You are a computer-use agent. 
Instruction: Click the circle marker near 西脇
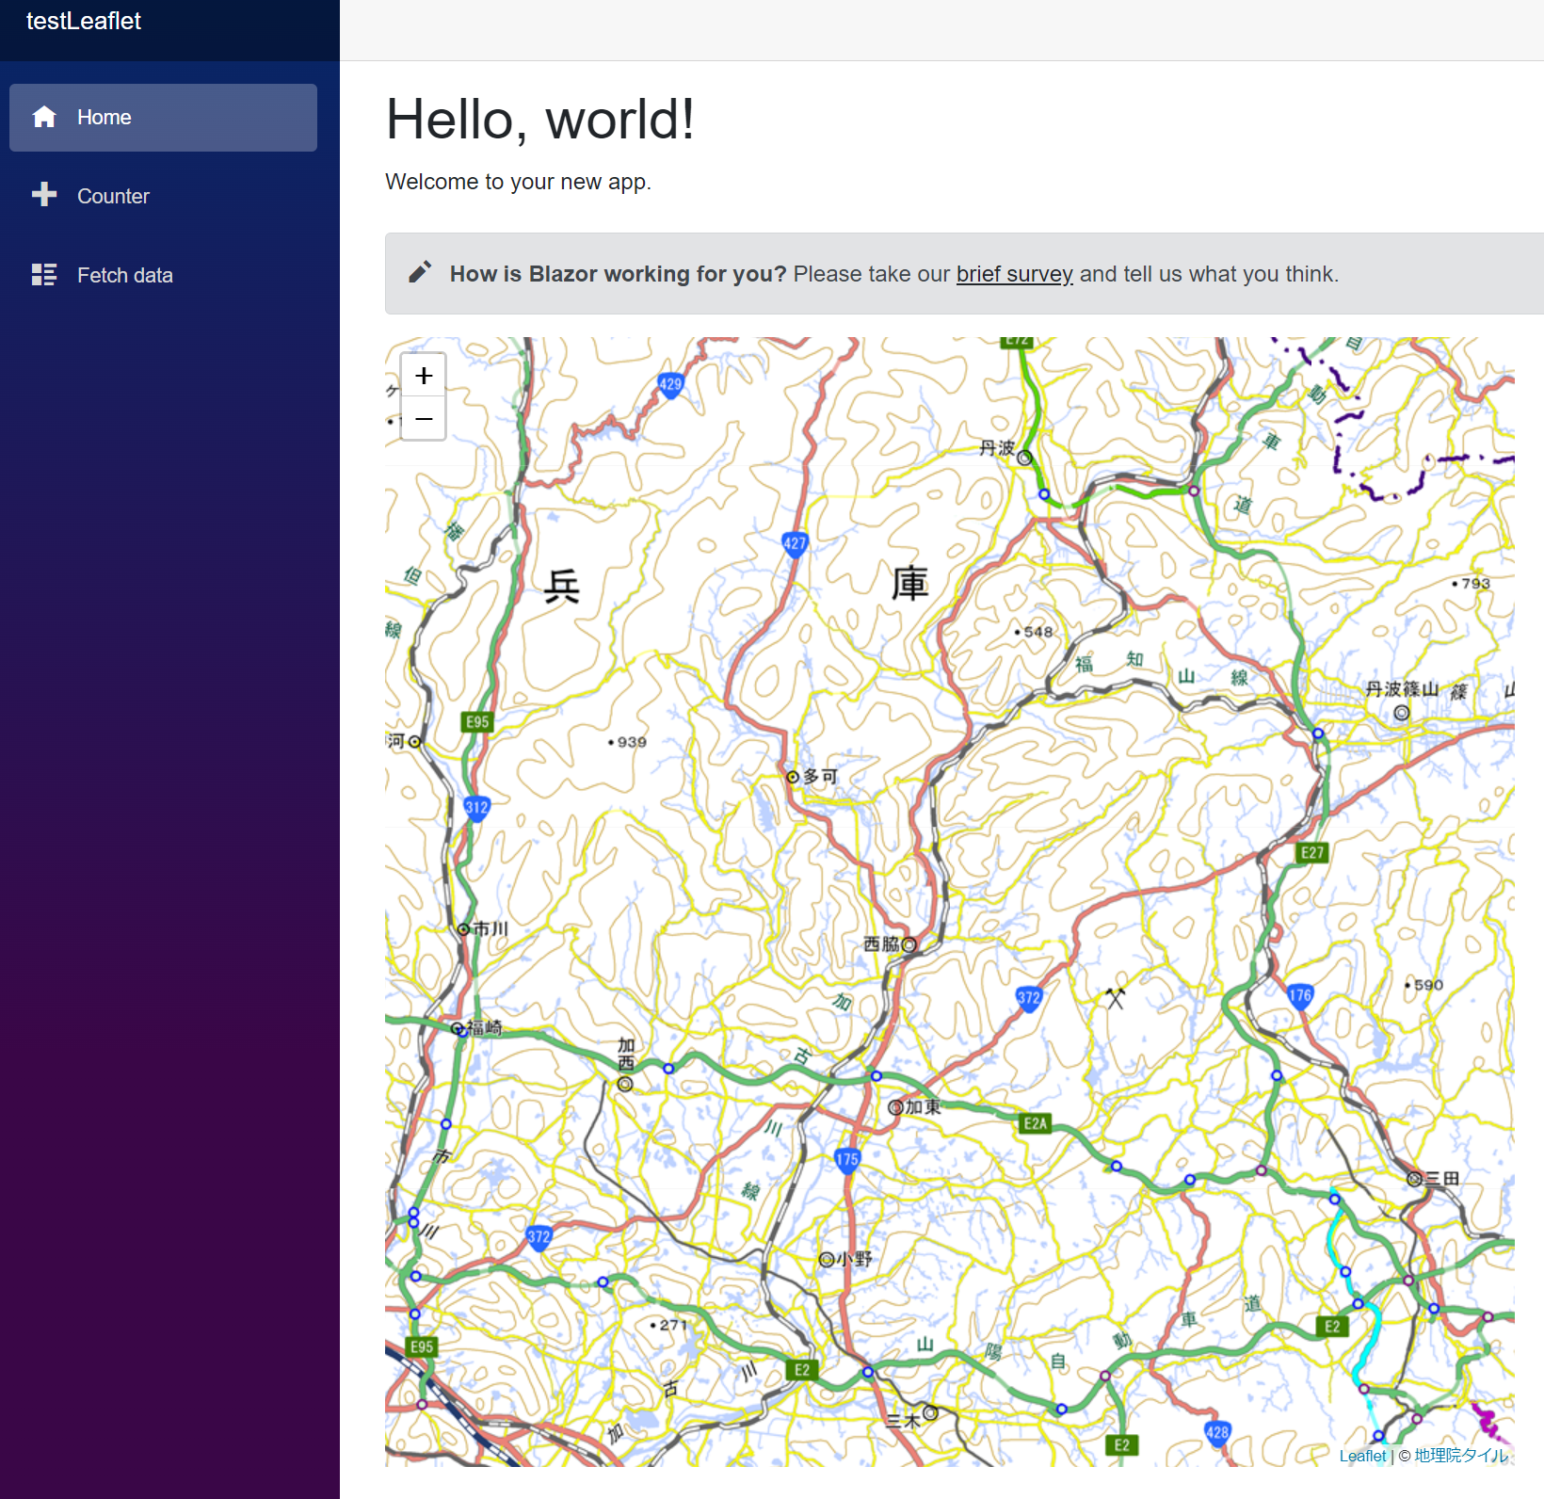pyautogui.click(x=909, y=944)
